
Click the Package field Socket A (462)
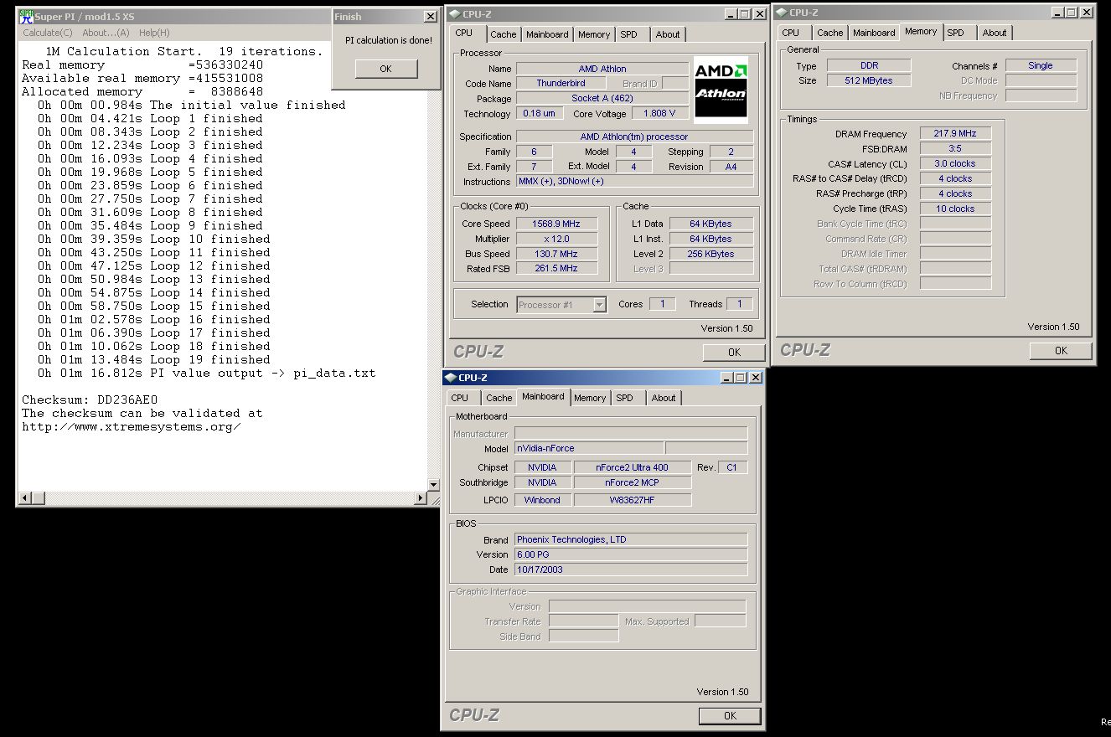[602, 99]
